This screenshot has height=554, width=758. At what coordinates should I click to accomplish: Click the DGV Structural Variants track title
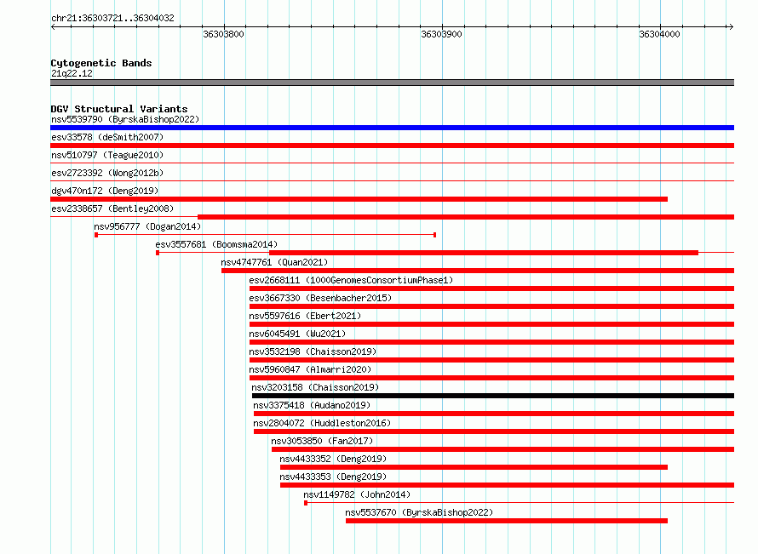click(119, 109)
